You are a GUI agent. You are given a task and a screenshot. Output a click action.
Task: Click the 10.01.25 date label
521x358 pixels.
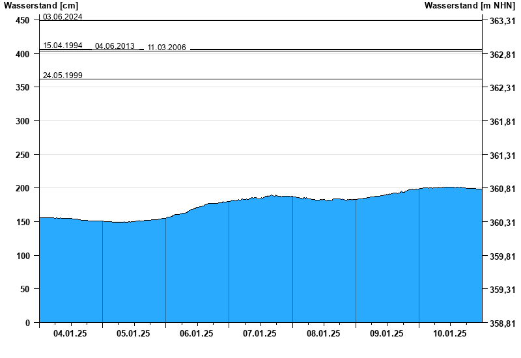tap(450, 333)
